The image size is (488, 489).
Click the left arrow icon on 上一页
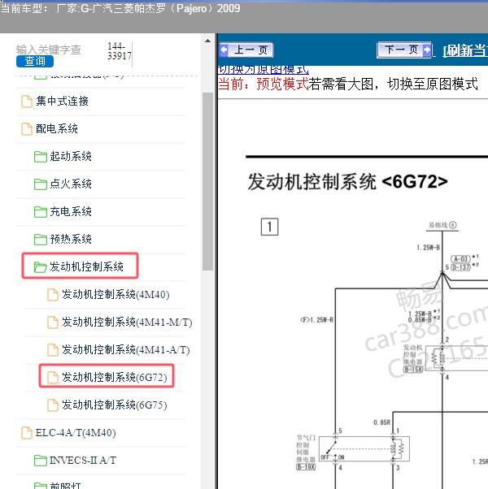click(x=224, y=50)
